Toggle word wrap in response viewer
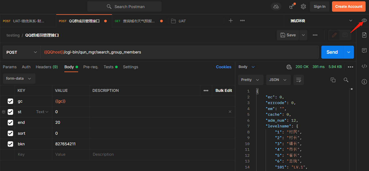 [x=299, y=80]
